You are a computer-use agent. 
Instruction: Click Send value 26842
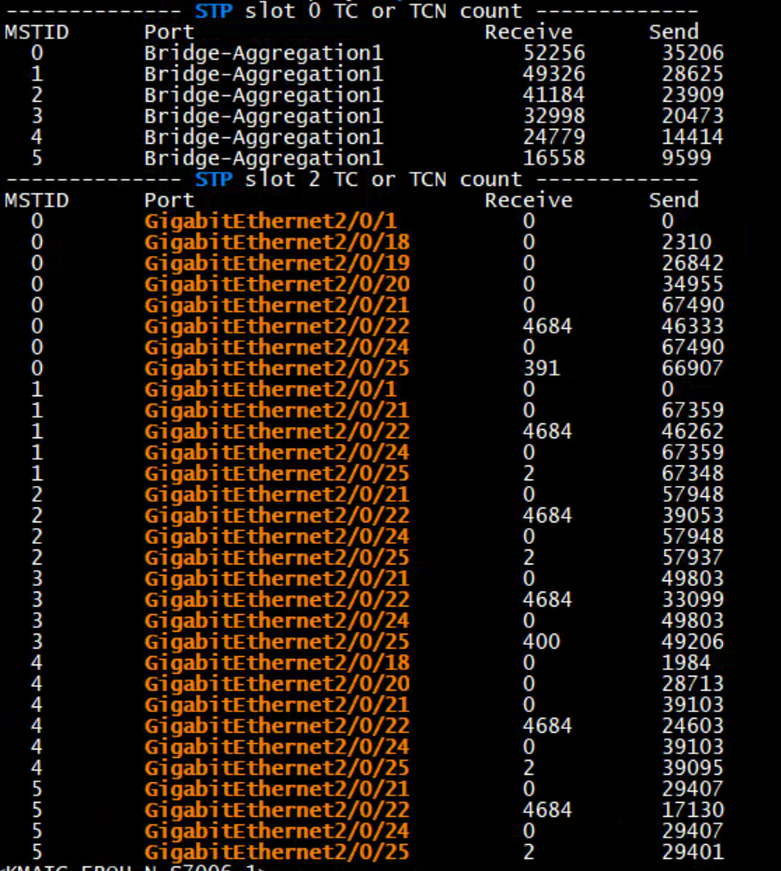tap(692, 264)
